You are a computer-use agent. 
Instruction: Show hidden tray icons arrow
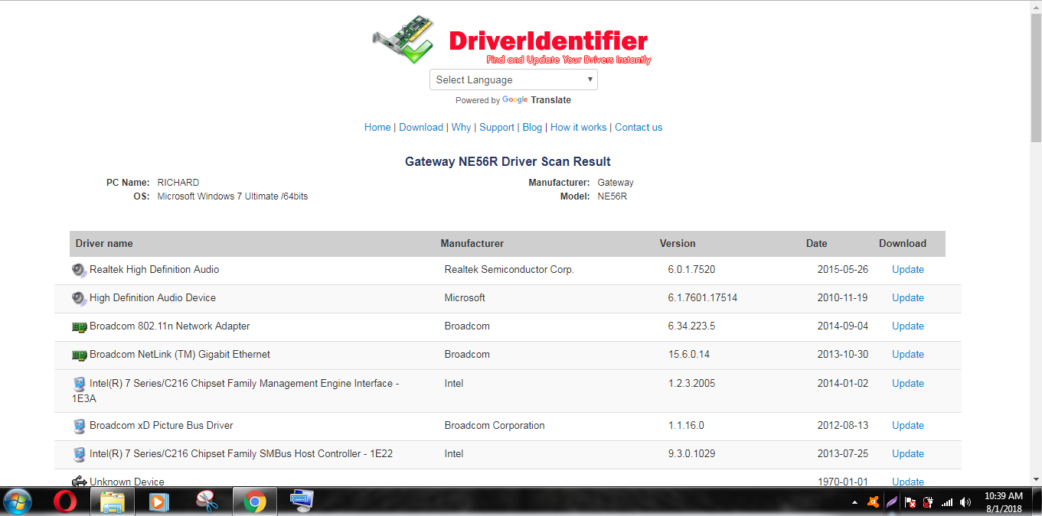(854, 502)
